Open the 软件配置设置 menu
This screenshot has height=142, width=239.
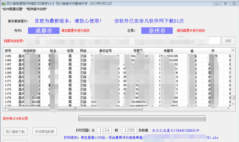[12, 9]
